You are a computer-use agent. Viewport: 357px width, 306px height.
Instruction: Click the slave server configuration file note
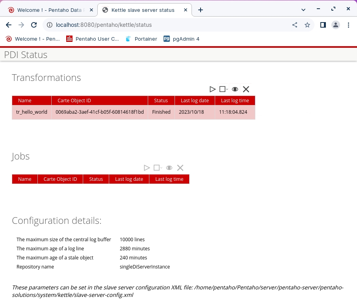178,291
